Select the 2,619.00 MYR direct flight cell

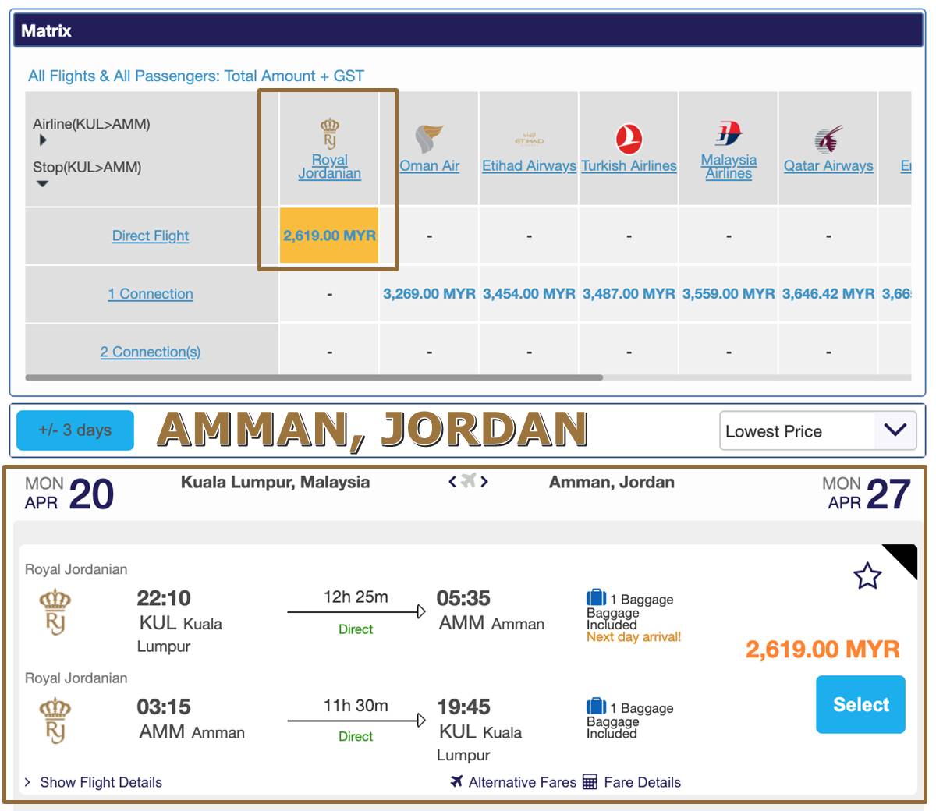point(329,236)
